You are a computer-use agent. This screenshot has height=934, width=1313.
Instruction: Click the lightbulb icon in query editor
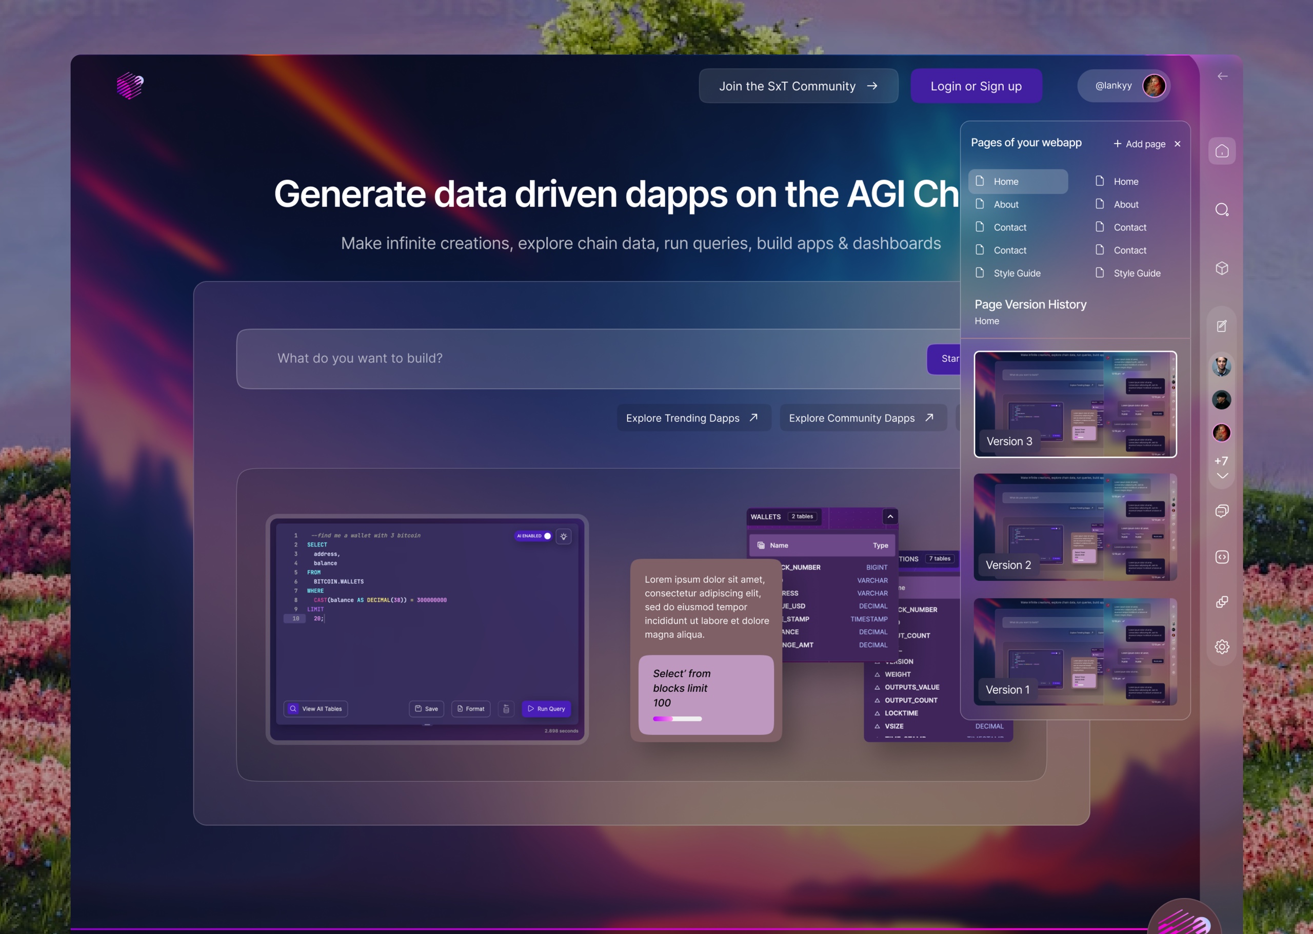pos(564,536)
